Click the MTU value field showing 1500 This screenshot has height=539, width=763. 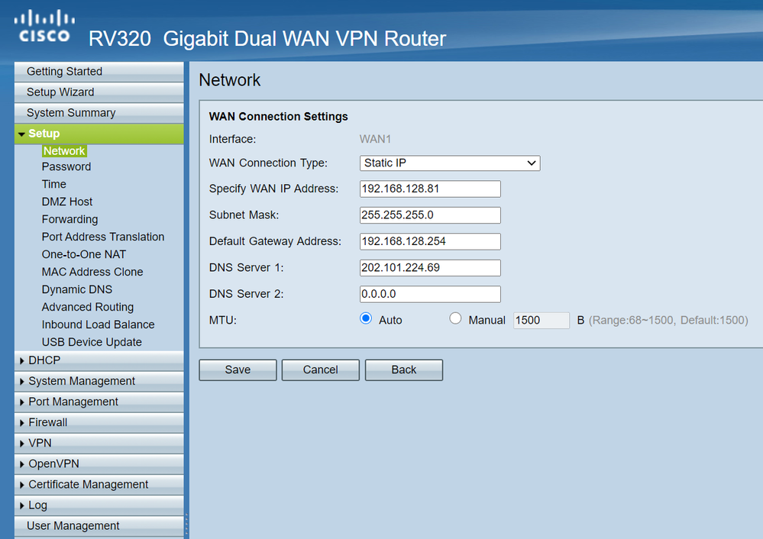(x=542, y=321)
